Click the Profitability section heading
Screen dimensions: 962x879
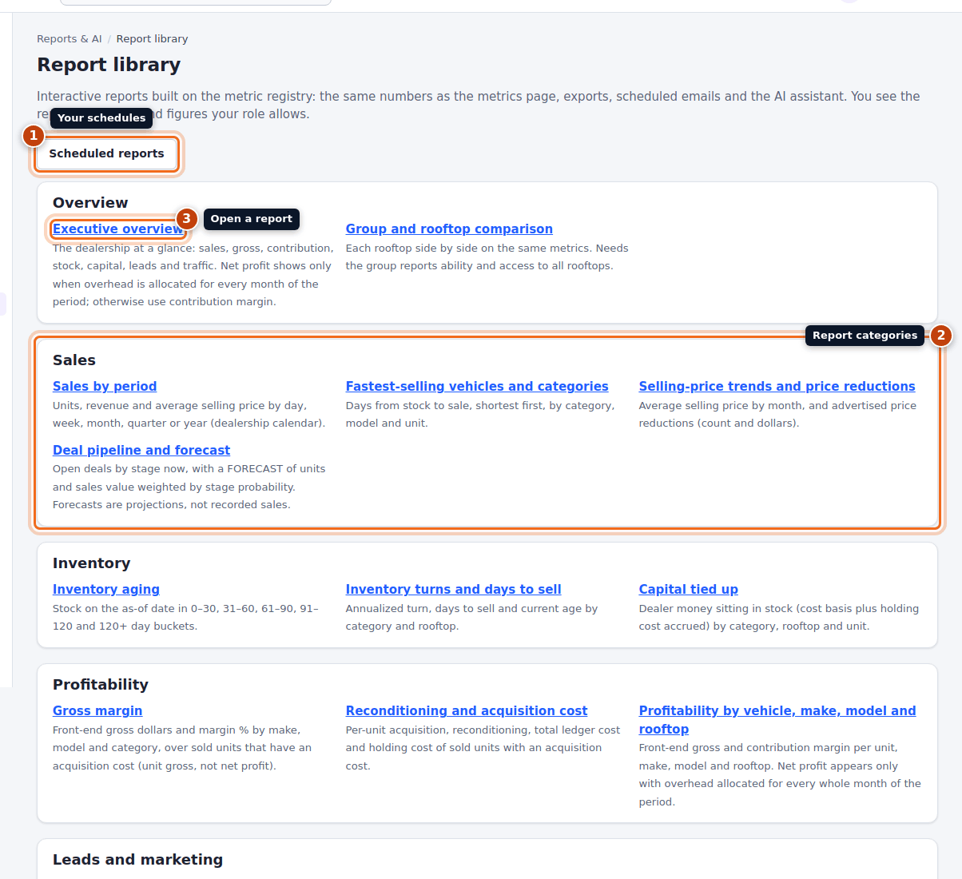(101, 685)
